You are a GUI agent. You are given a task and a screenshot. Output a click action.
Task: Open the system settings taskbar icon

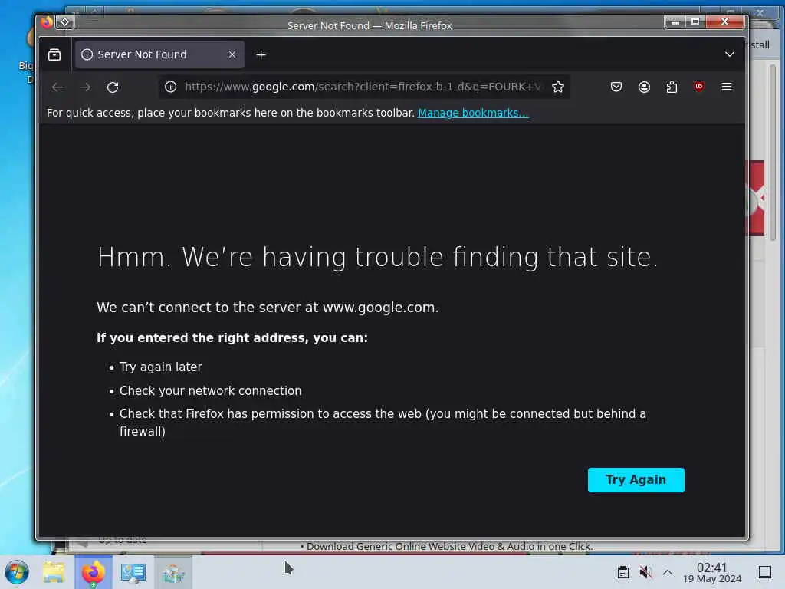pos(133,572)
